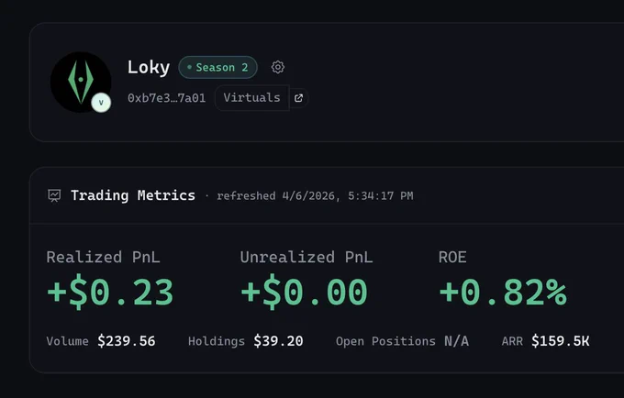Select the Season 2 badge
624x398 pixels.
218,67
